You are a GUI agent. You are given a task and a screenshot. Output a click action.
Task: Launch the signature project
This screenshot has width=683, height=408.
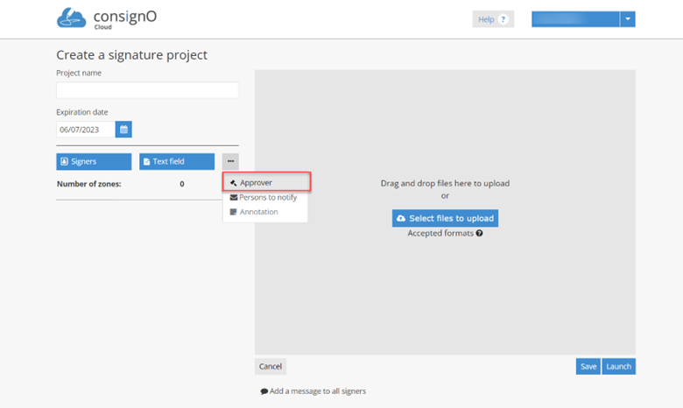pyautogui.click(x=618, y=367)
